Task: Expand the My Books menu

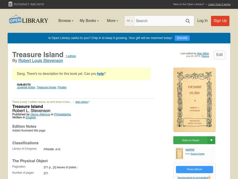Action: coord(89,21)
